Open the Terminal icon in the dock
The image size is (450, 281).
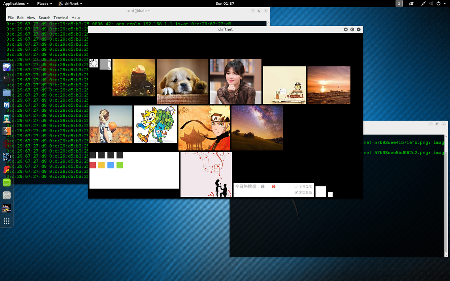tap(7, 79)
